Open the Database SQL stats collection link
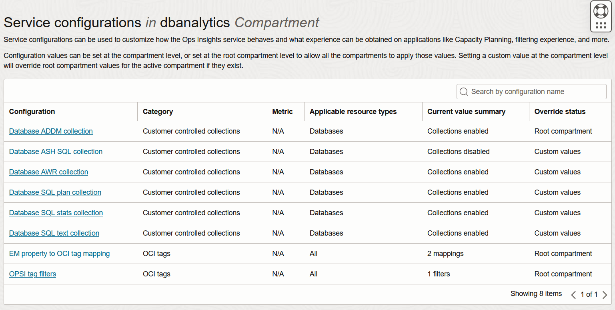615x310 pixels. point(56,213)
